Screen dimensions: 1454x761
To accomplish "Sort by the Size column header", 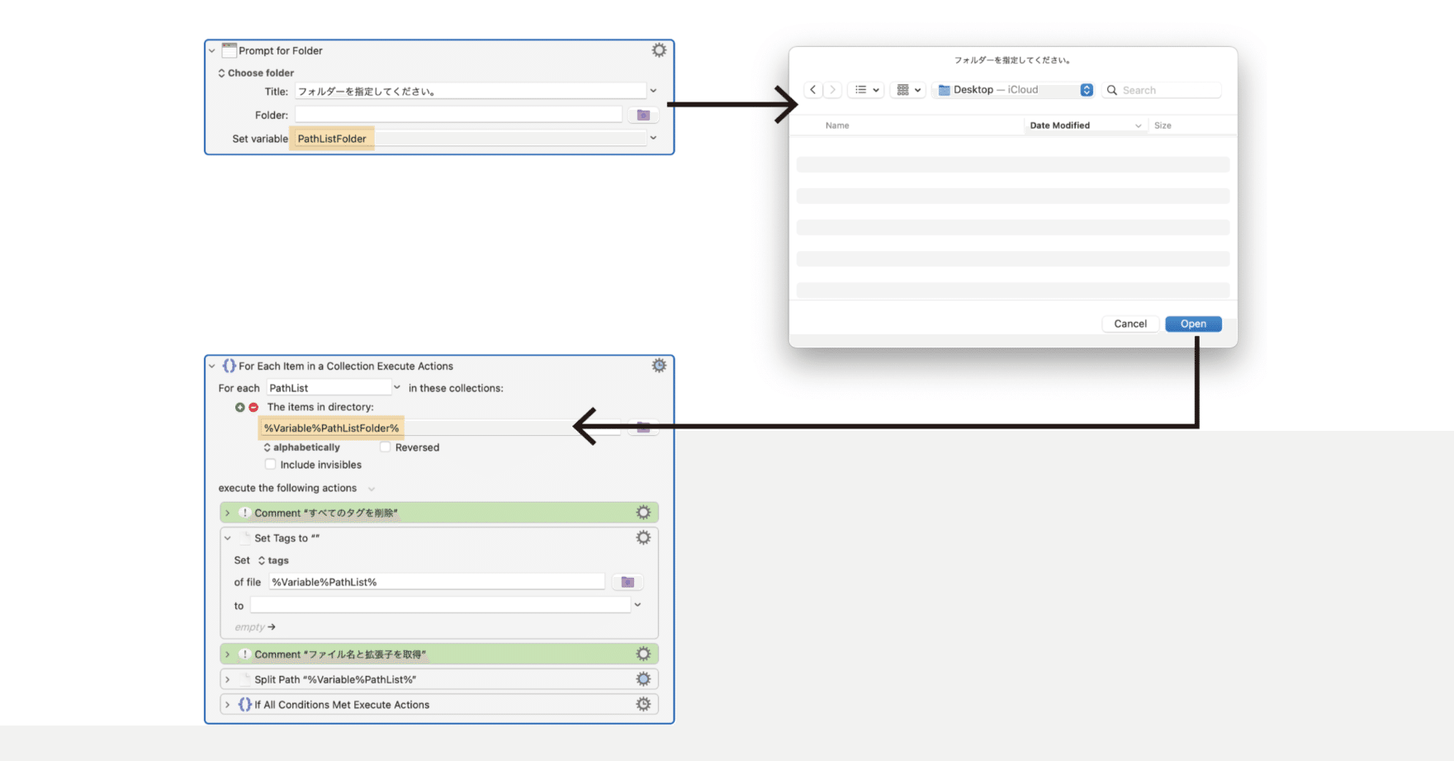I will pyautogui.click(x=1163, y=125).
